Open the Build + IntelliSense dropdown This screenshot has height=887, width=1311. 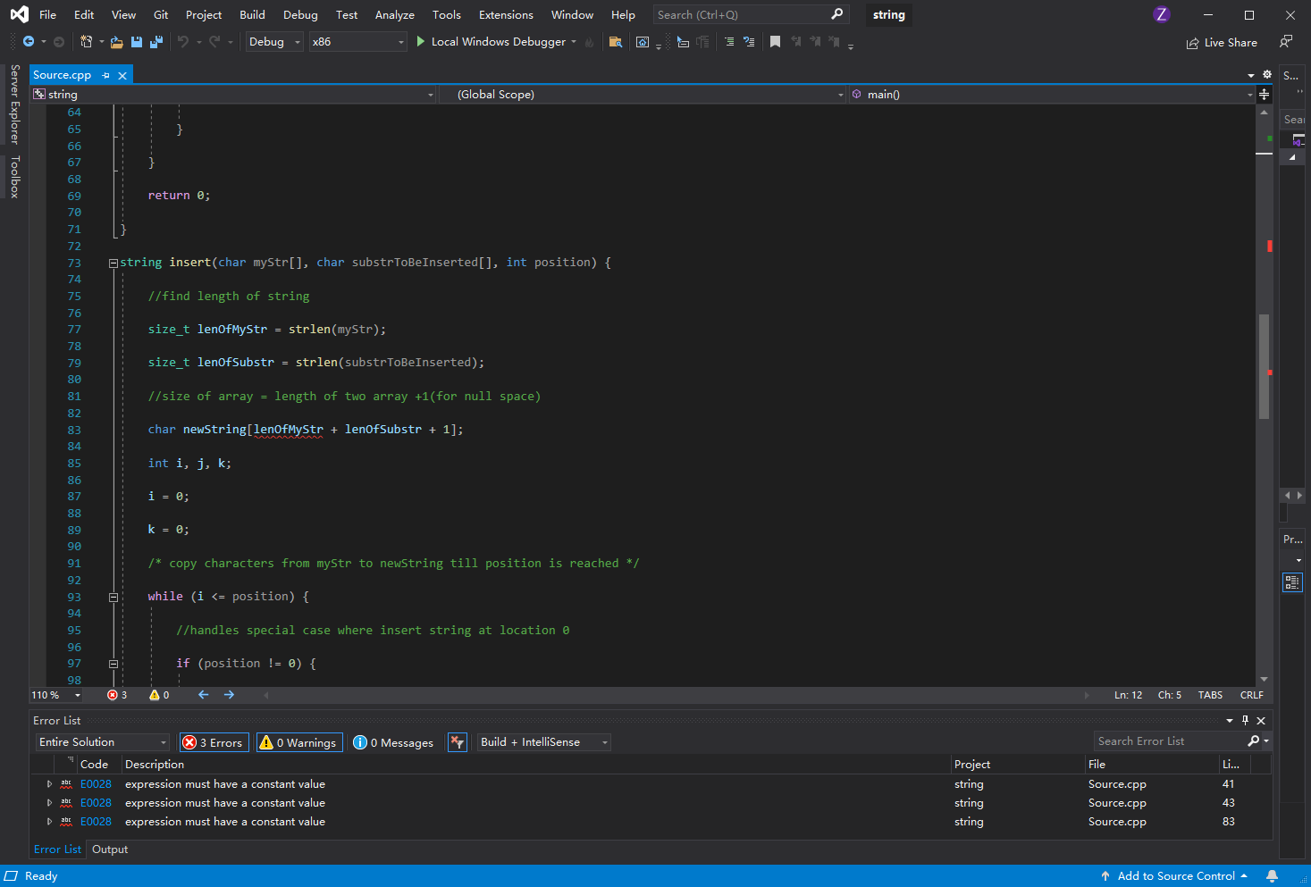(x=544, y=742)
